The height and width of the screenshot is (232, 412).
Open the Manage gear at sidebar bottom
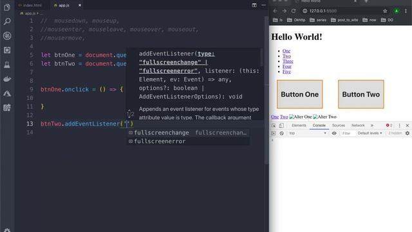point(7,230)
